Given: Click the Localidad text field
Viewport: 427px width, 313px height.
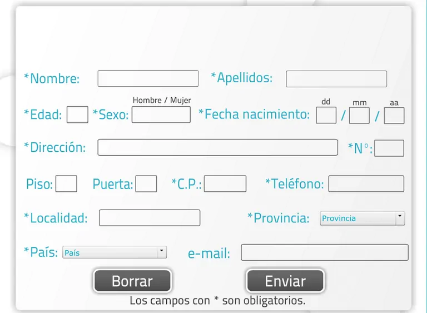Looking at the screenshot, I should (150, 217).
